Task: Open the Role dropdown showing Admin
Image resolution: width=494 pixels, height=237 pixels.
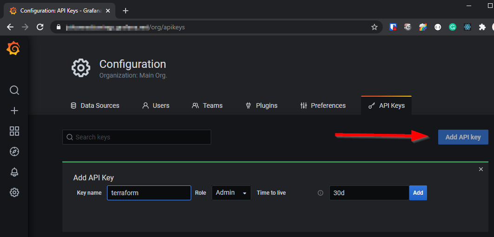Action: pos(231,193)
